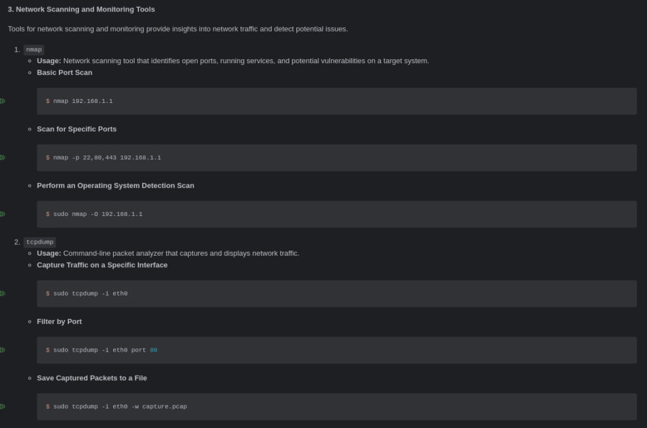Run the 'nmap 192.168.1.1' command from the gutter
647x428 pixels.
pyautogui.click(x=3, y=101)
